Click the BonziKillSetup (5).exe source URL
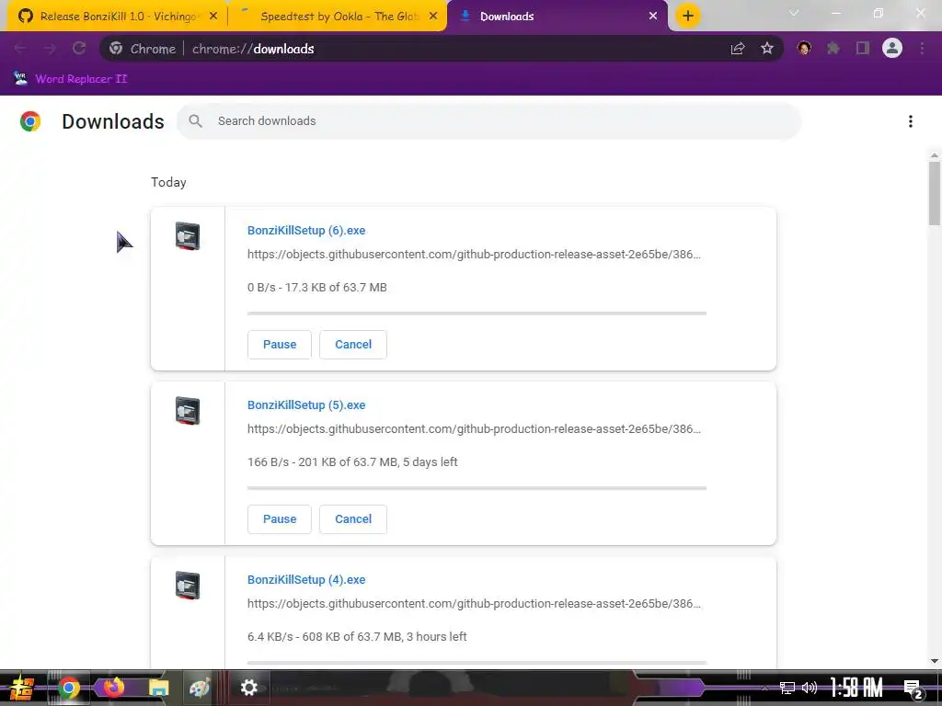This screenshot has height=706, width=942. click(474, 429)
